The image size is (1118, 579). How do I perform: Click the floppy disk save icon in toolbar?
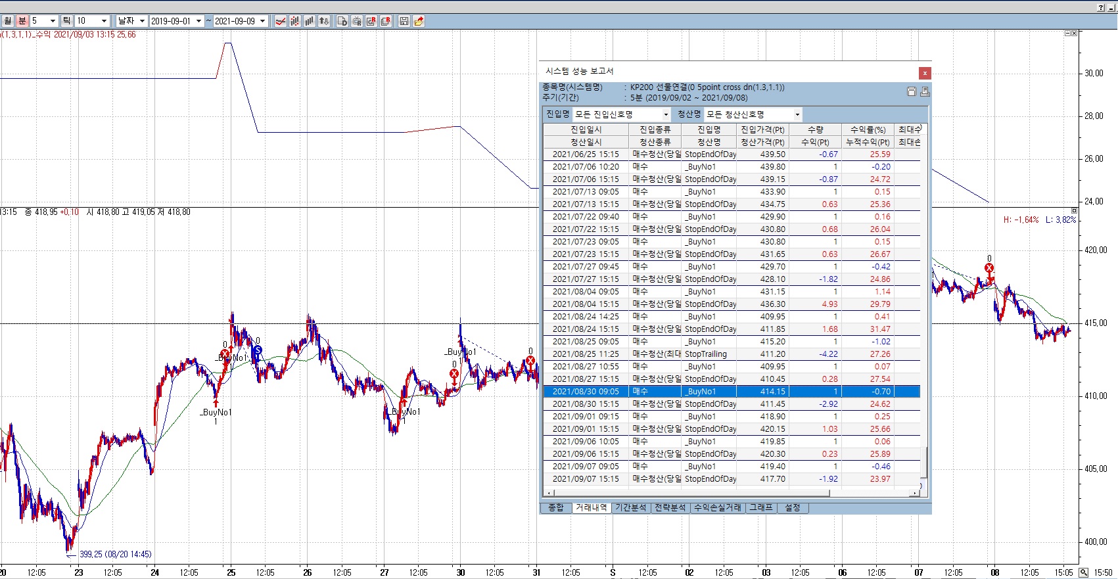pos(404,21)
